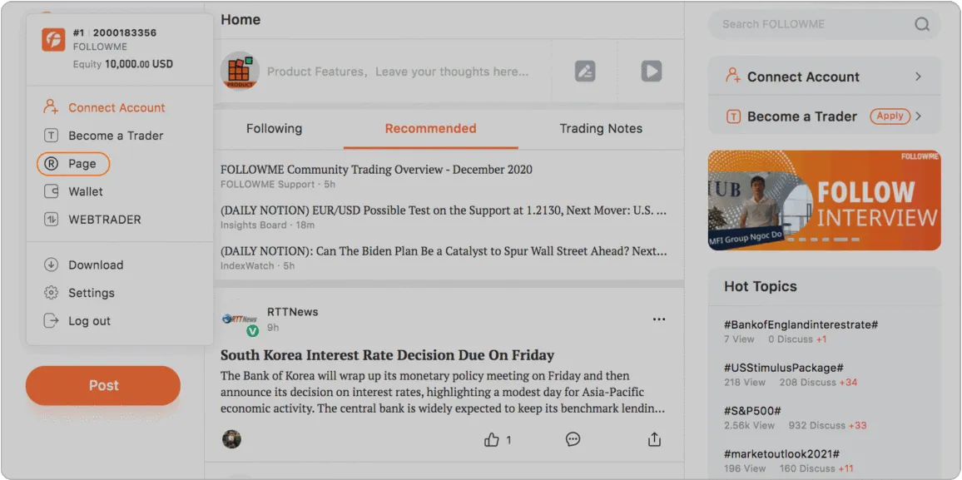Open the Biden Plan daily notion article
The width and height of the screenshot is (962, 480).
444,250
